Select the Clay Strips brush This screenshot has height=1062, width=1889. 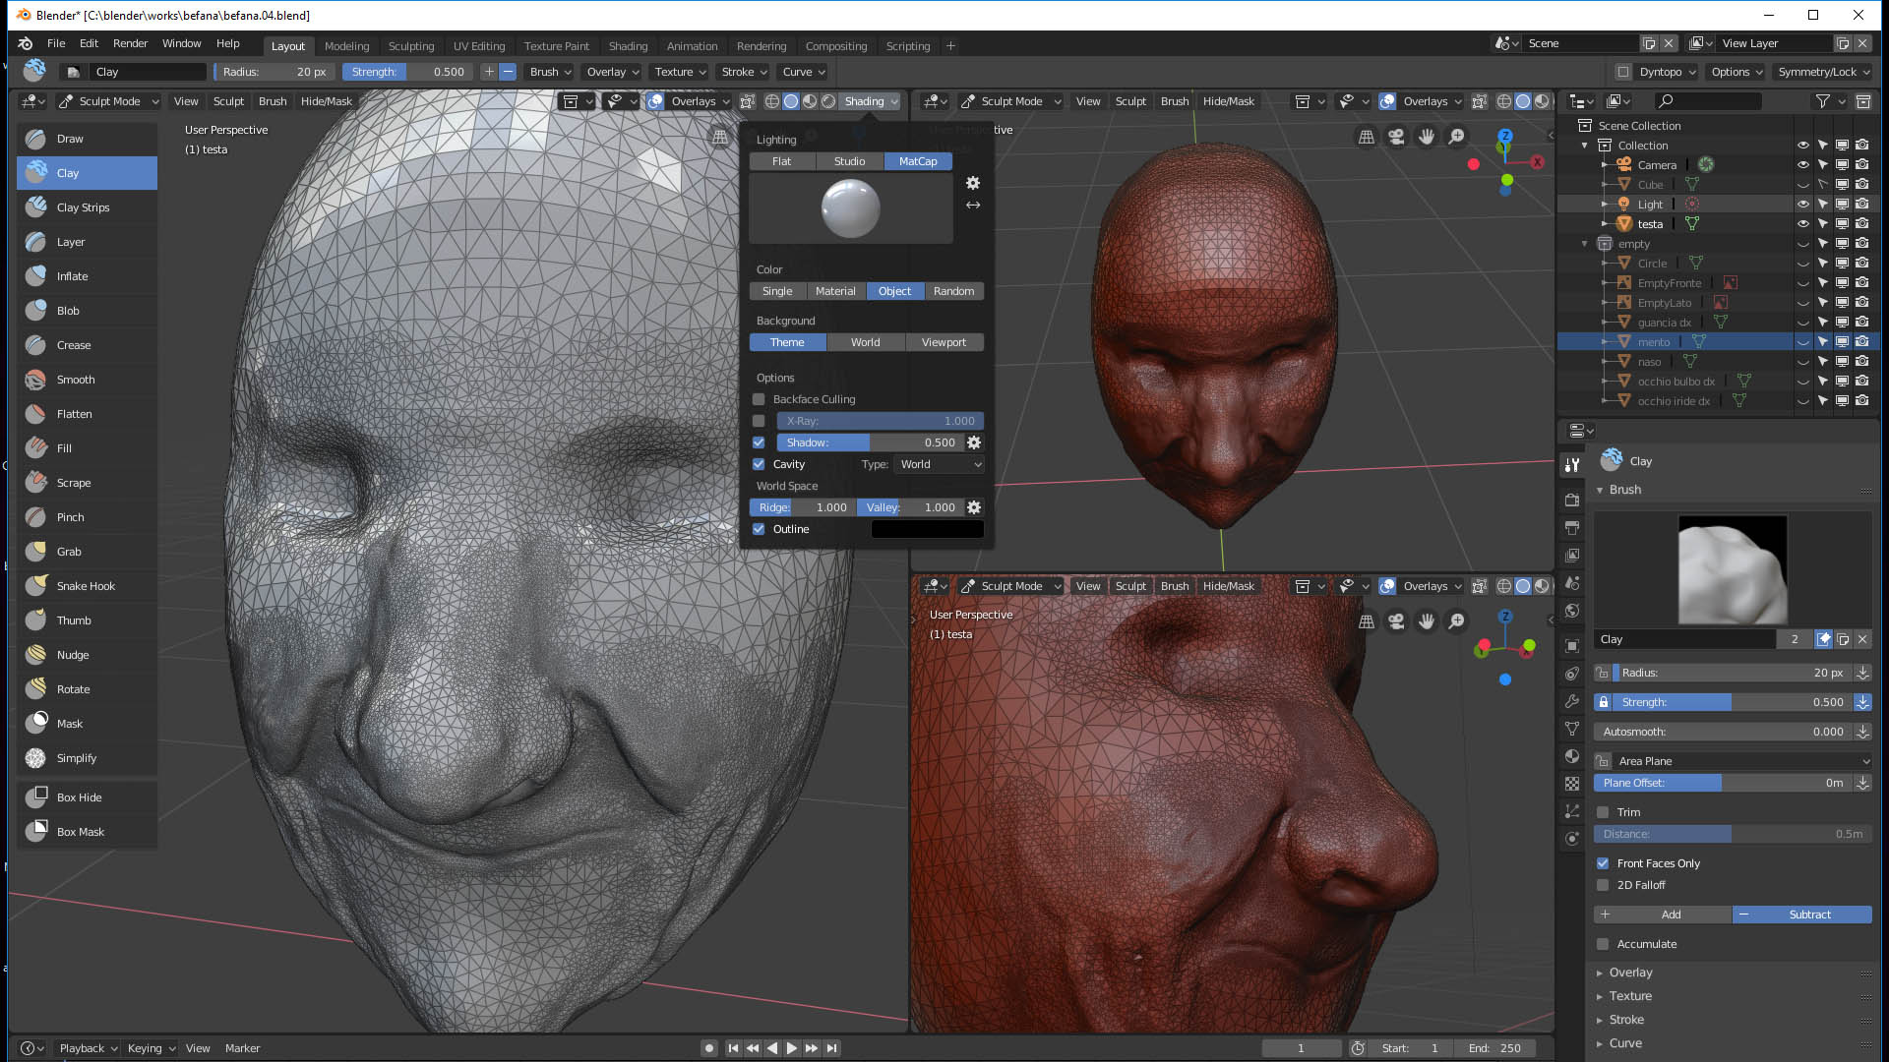pyautogui.click(x=87, y=207)
